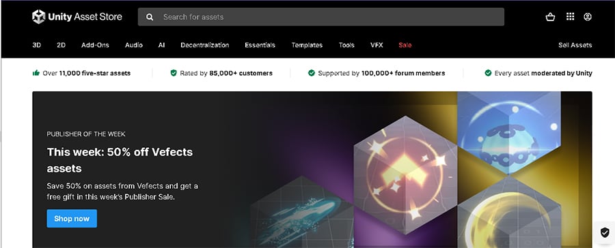Click the shield badge icon in the lower-right corner
The image size is (615, 248).
(x=605, y=232)
